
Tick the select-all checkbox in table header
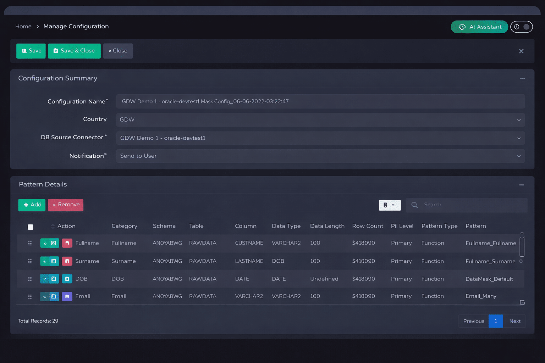(31, 227)
